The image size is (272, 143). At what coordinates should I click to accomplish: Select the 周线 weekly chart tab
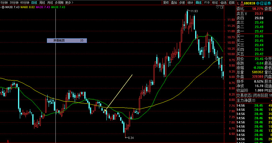pos(42,3)
